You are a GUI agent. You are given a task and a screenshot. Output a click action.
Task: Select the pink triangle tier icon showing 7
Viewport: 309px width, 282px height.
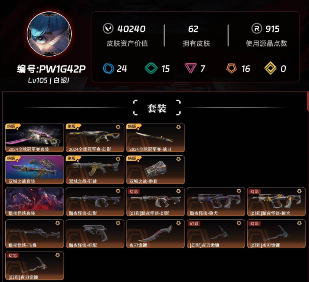tap(191, 68)
